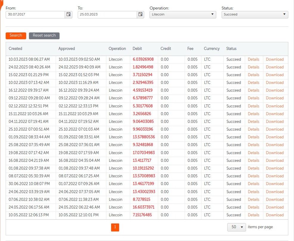The height and width of the screenshot is (241, 294).
Task: Sort by the Fee column header
Action: pos(190,48)
